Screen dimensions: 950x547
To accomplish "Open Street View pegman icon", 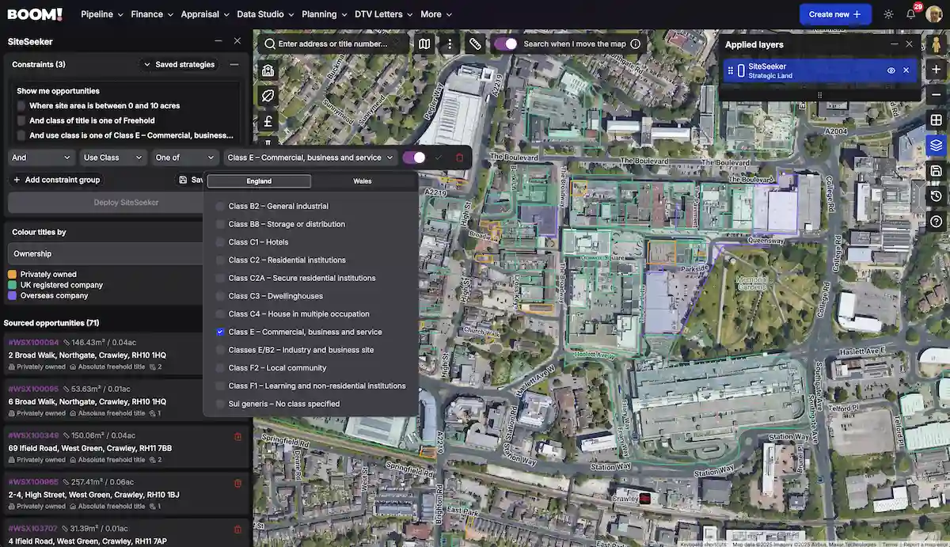I will (937, 44).
